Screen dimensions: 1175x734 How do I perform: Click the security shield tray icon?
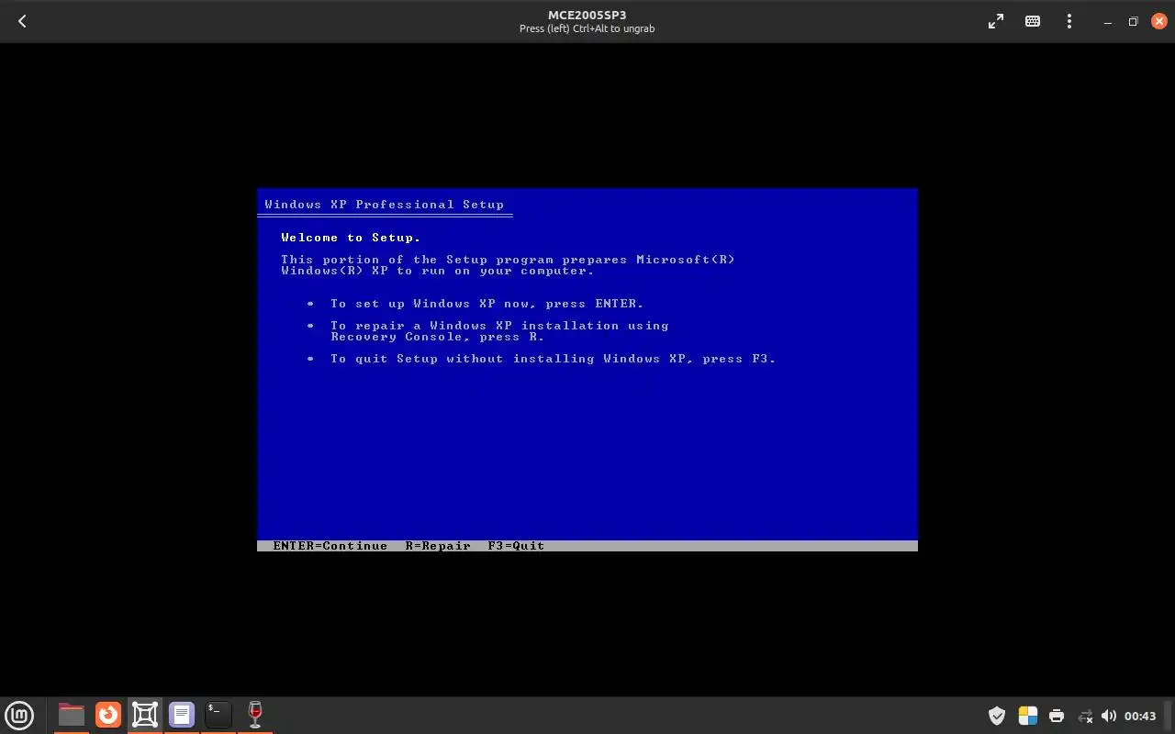pos(997,716)
